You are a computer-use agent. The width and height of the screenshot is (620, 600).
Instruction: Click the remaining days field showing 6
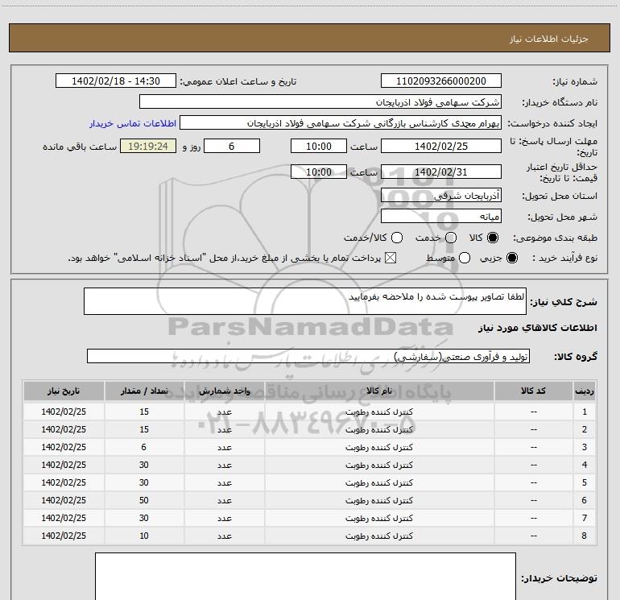click(x=232, y=146)
